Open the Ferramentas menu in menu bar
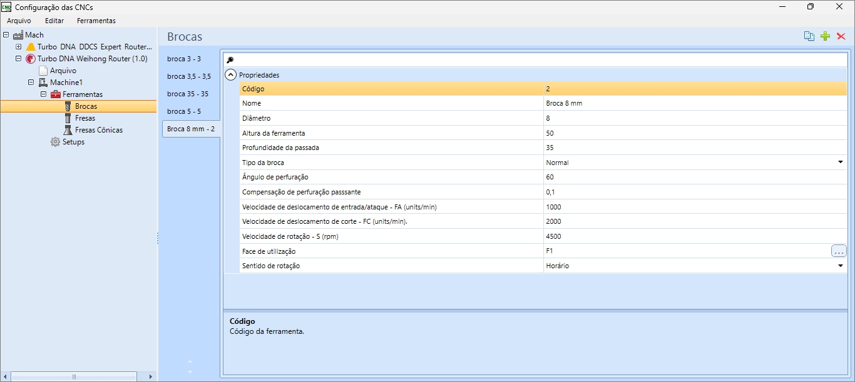Screen dimensions: 855x382 96,21
